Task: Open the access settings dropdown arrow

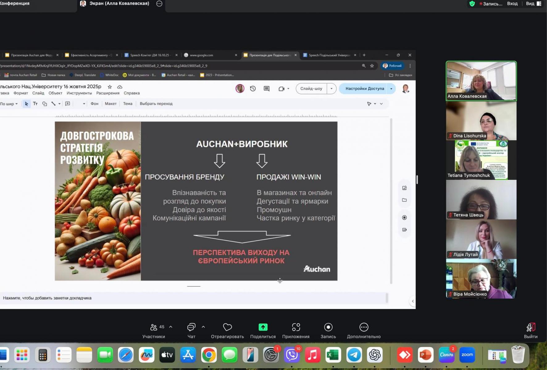Action: tap(391, 89)
